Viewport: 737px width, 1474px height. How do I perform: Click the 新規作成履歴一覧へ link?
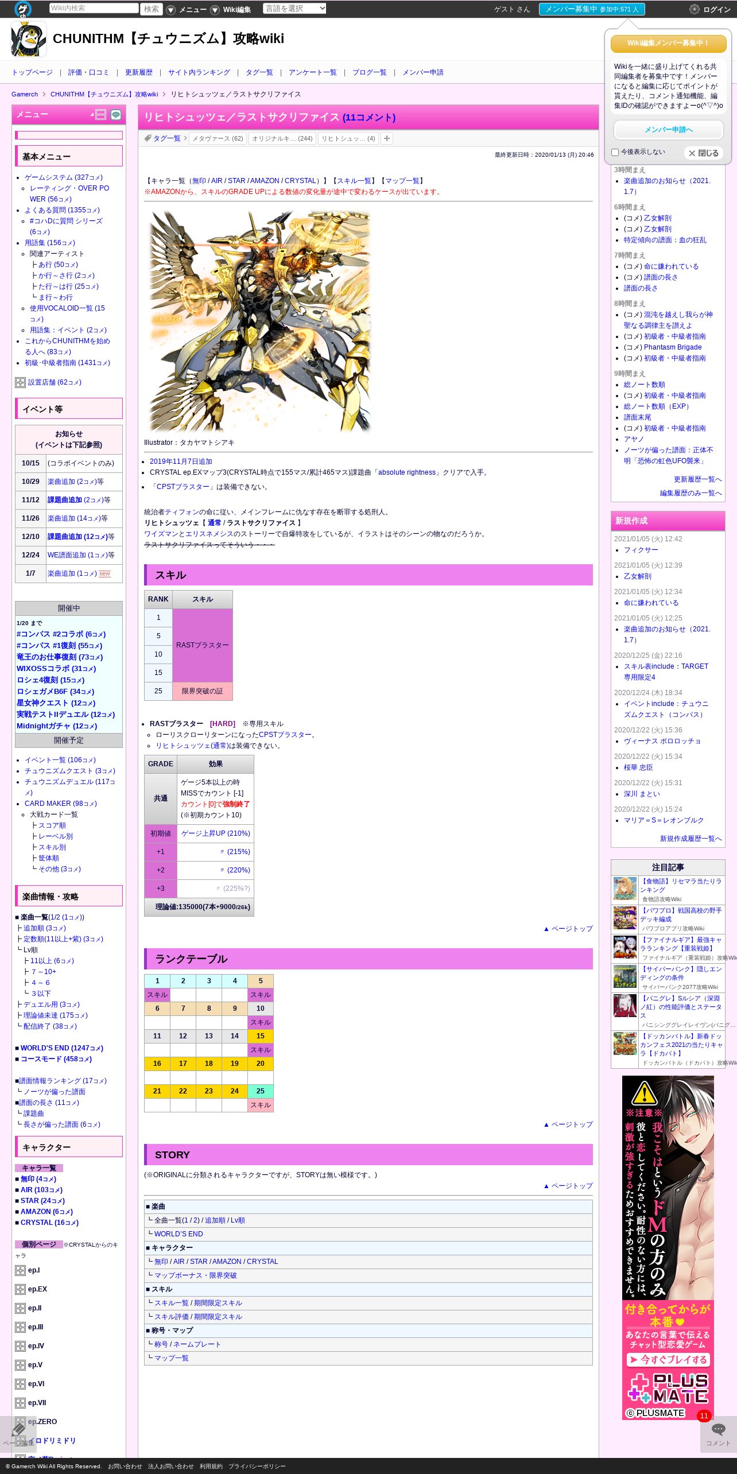691,839
